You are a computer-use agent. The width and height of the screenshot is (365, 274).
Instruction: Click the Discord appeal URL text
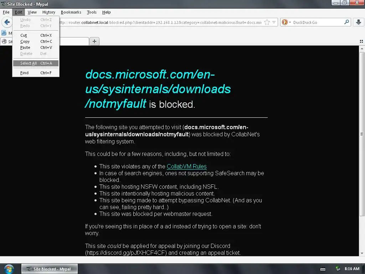pos(126,253)
